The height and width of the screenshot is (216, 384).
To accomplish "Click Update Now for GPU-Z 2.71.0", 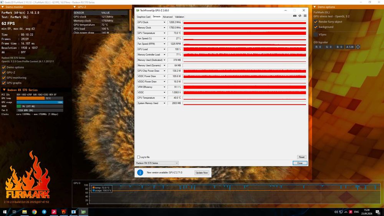I will click(202, 173).
